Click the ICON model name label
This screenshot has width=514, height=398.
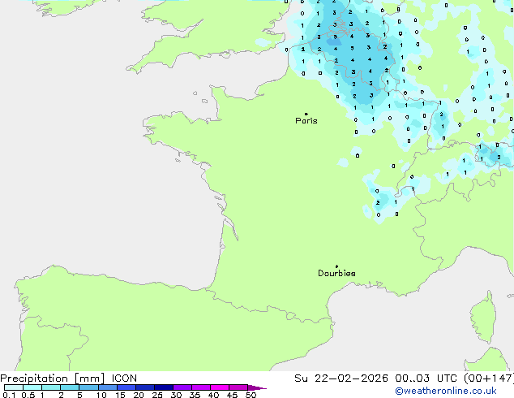pos(124,379)
